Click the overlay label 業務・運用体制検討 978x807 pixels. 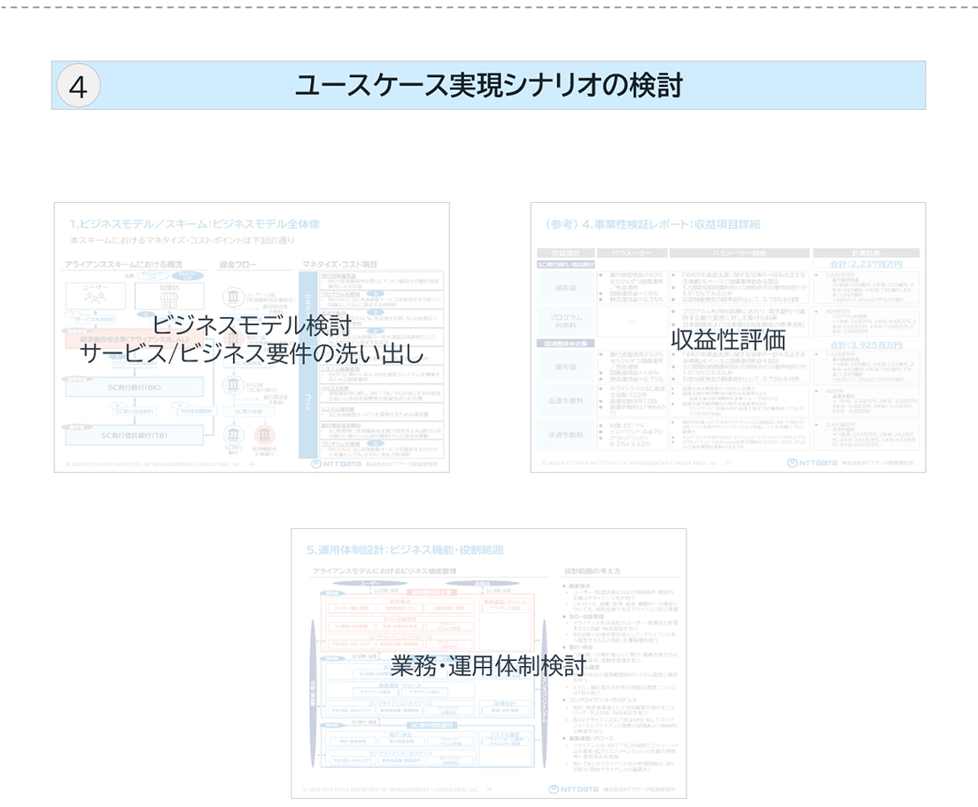[488, 666]
